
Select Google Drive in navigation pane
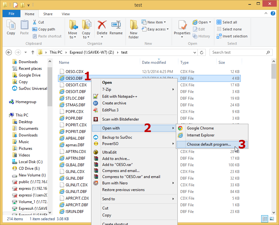(30, 75)
